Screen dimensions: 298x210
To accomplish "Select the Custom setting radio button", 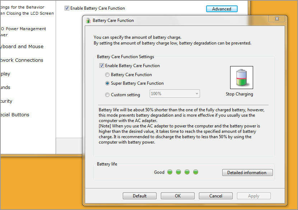I will coord(107,94).
